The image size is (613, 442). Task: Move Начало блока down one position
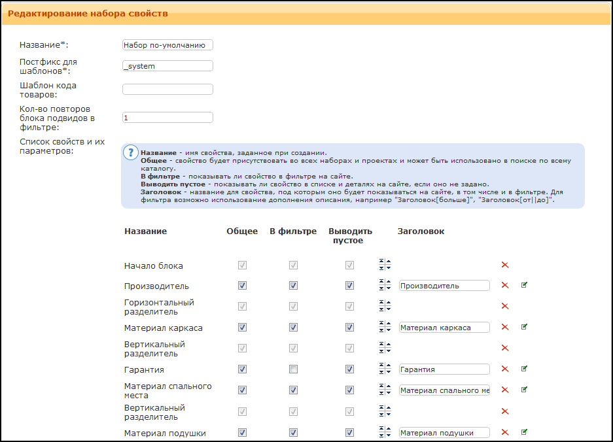coord(388,267)
